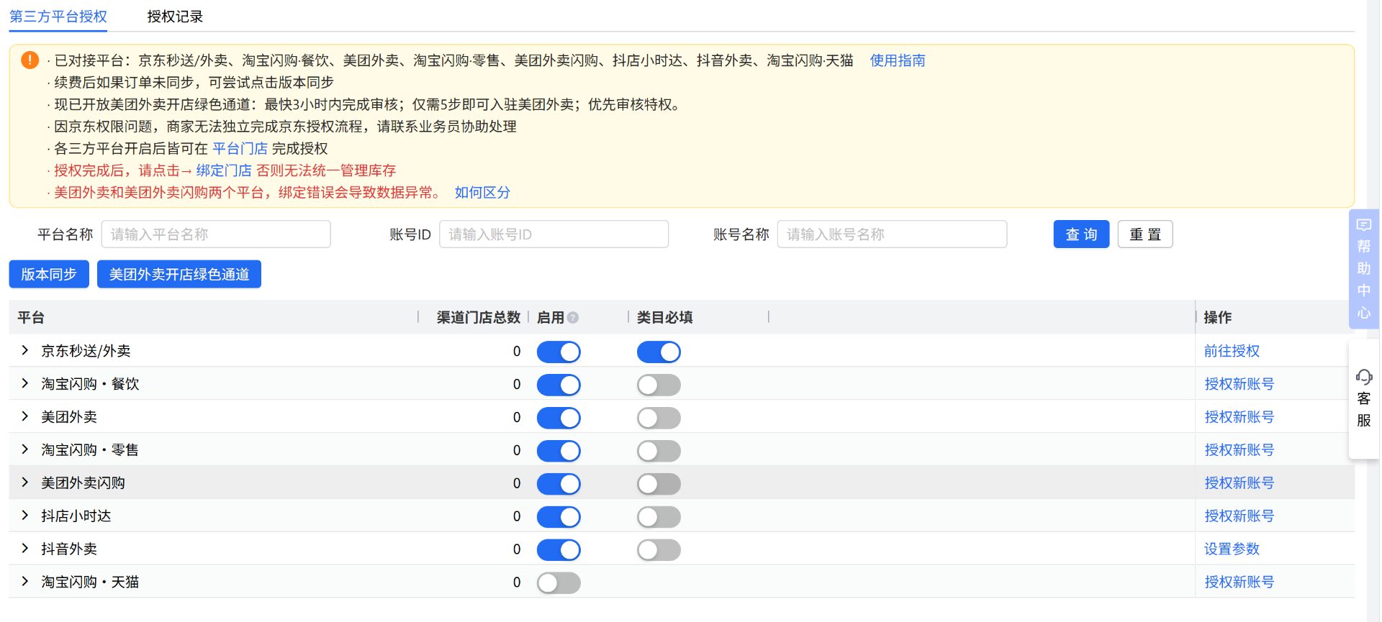
Task: Open the 如何区分 link
Action: [482, 193]
